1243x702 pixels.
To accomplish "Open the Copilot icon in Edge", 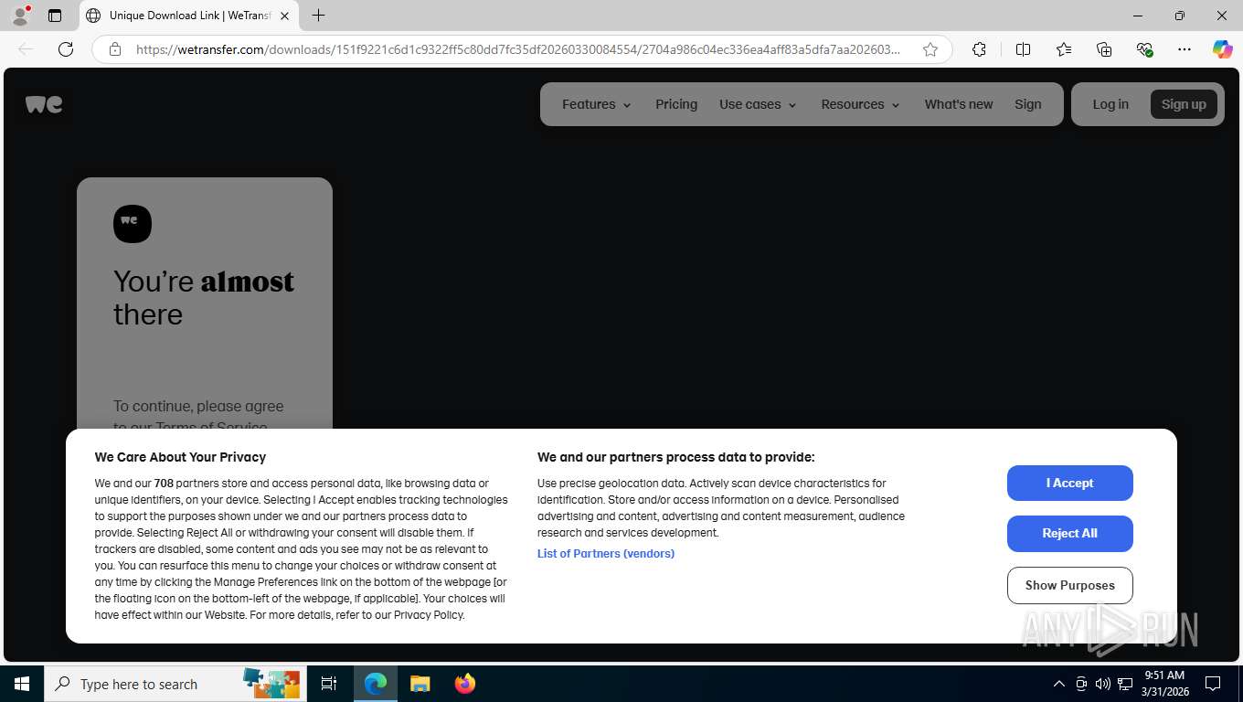I will tap(1222, 49).
